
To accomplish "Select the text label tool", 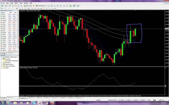I will pyautogui.click(x=25, y=8).
